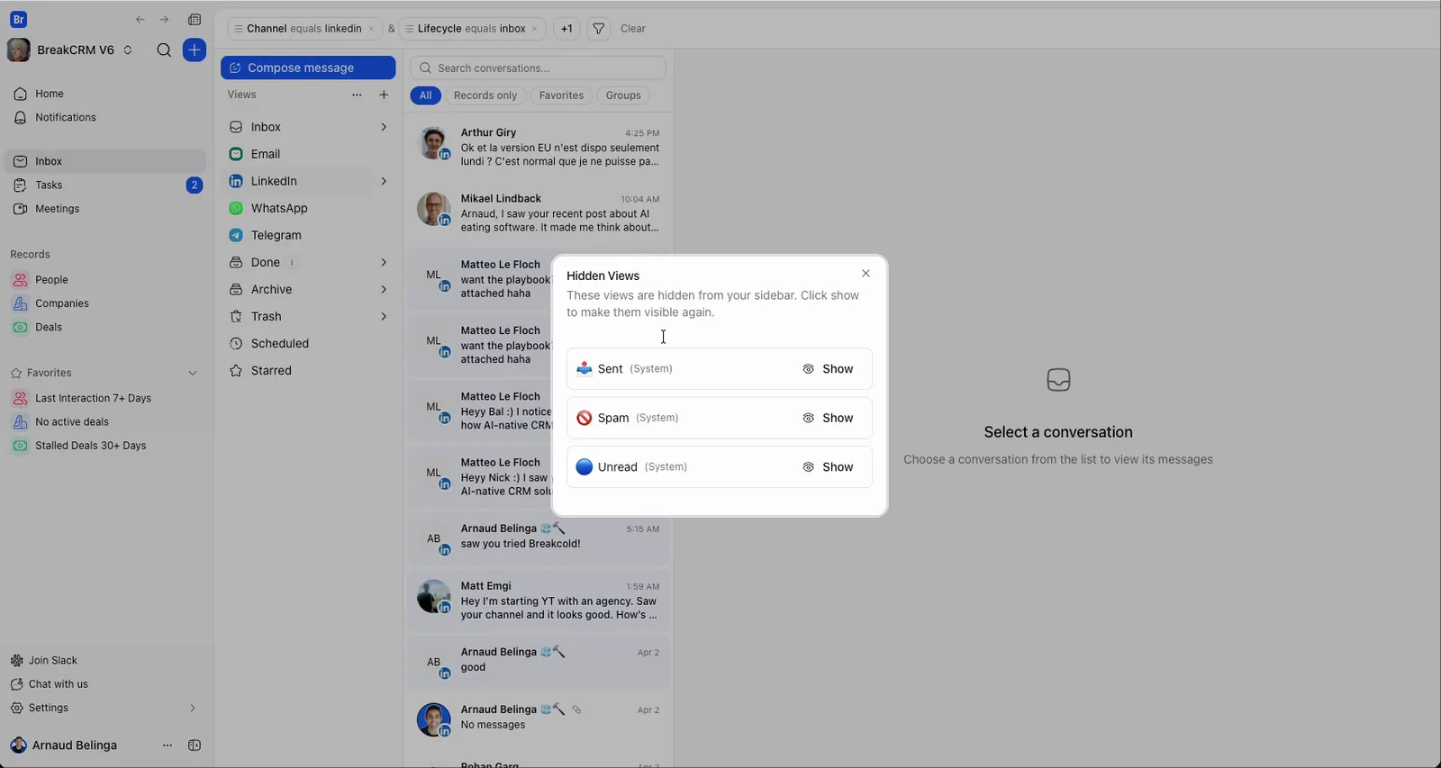Open the +1 additional filter chip
The width and height of the screenshot is (1441, 768).
566,29
